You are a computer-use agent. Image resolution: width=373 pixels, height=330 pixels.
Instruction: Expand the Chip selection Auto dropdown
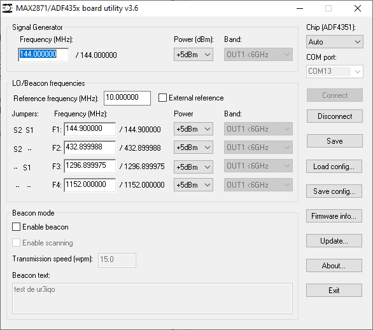[x=334, y=42]
